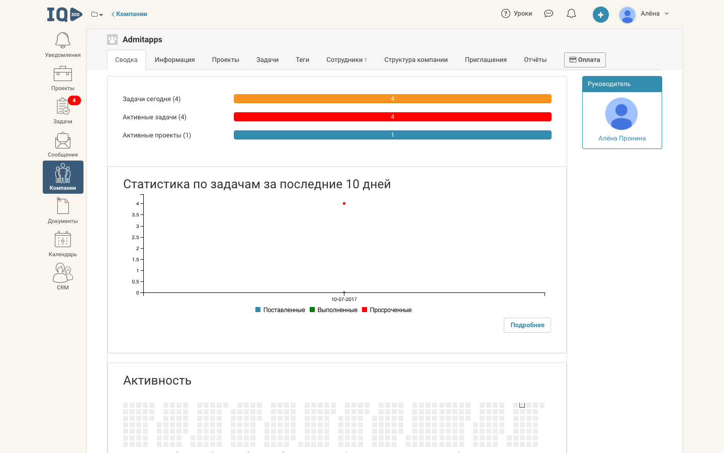Open the Documents sidebar icon
Screen dimensions: 724x453
point(63,210)
